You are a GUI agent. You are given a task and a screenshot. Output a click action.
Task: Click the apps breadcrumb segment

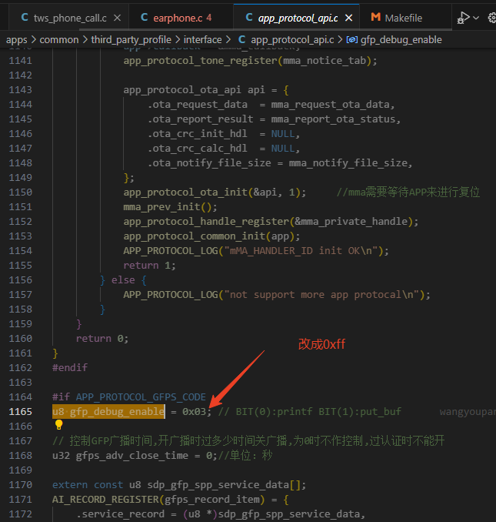[x=17, y=40]
